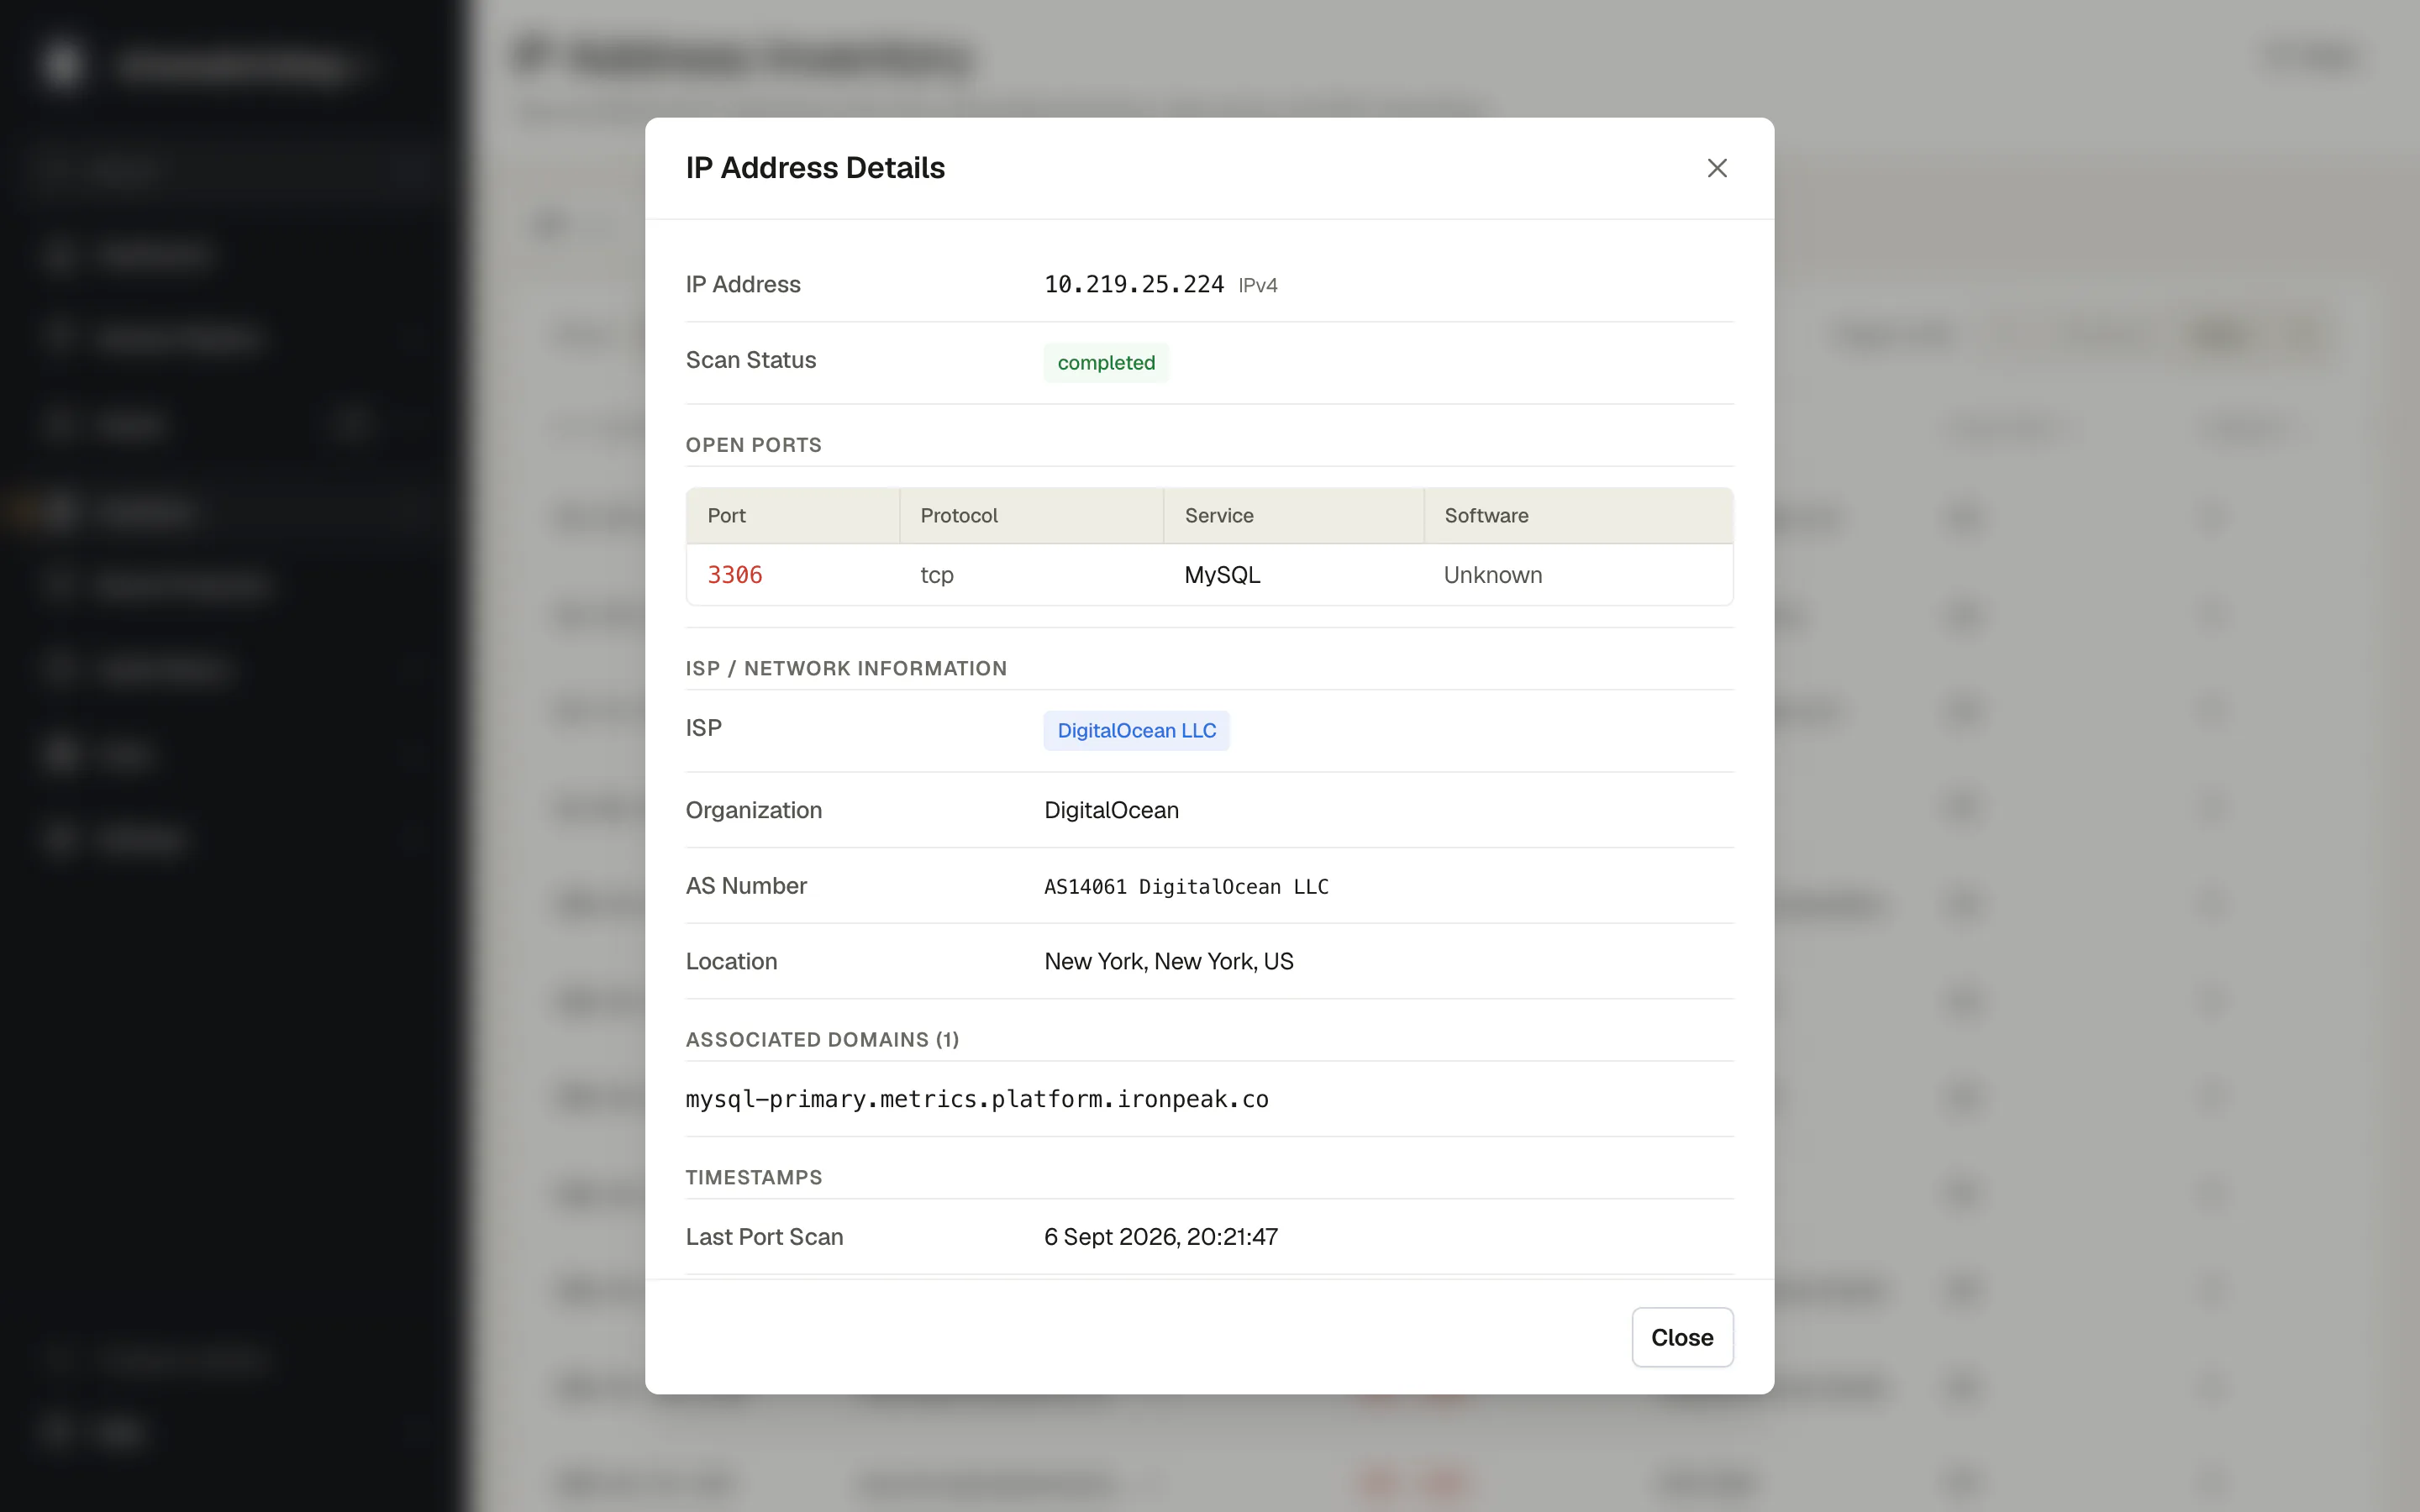Click the Service column header
Image resolution: width=2420 pixels, height=1512 pixels.
[1293, 516]
